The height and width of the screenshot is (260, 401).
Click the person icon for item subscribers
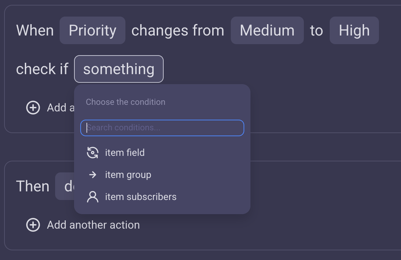pyautogui.click(x=93, y=197)
